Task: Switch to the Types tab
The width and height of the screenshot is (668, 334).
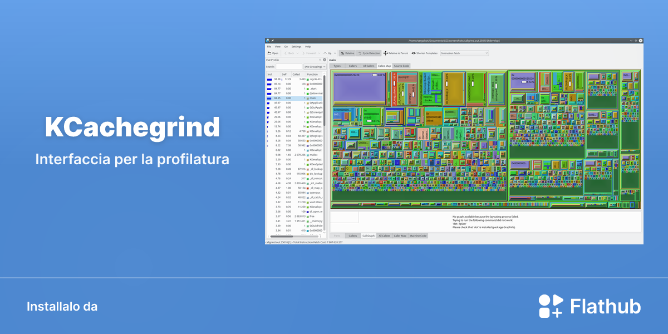Action: point(337,66)
